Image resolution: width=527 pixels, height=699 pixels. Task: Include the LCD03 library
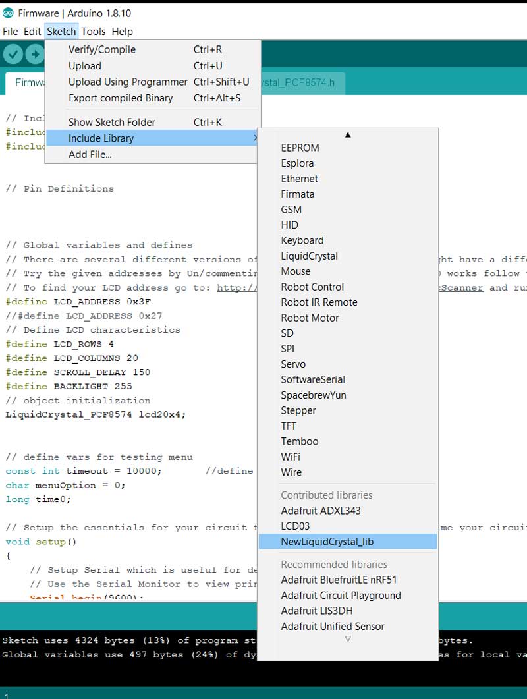click(348, 526)
